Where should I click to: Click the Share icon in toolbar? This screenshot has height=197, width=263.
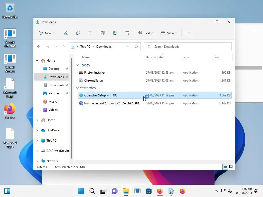click(115, 33)
